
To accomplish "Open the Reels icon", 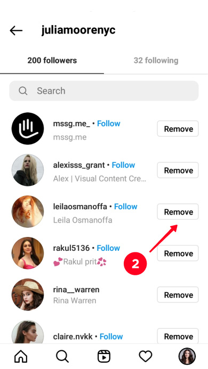I will [x=104, y=356].
